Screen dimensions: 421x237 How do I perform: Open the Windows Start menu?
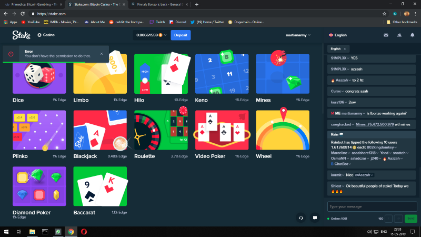6,232
